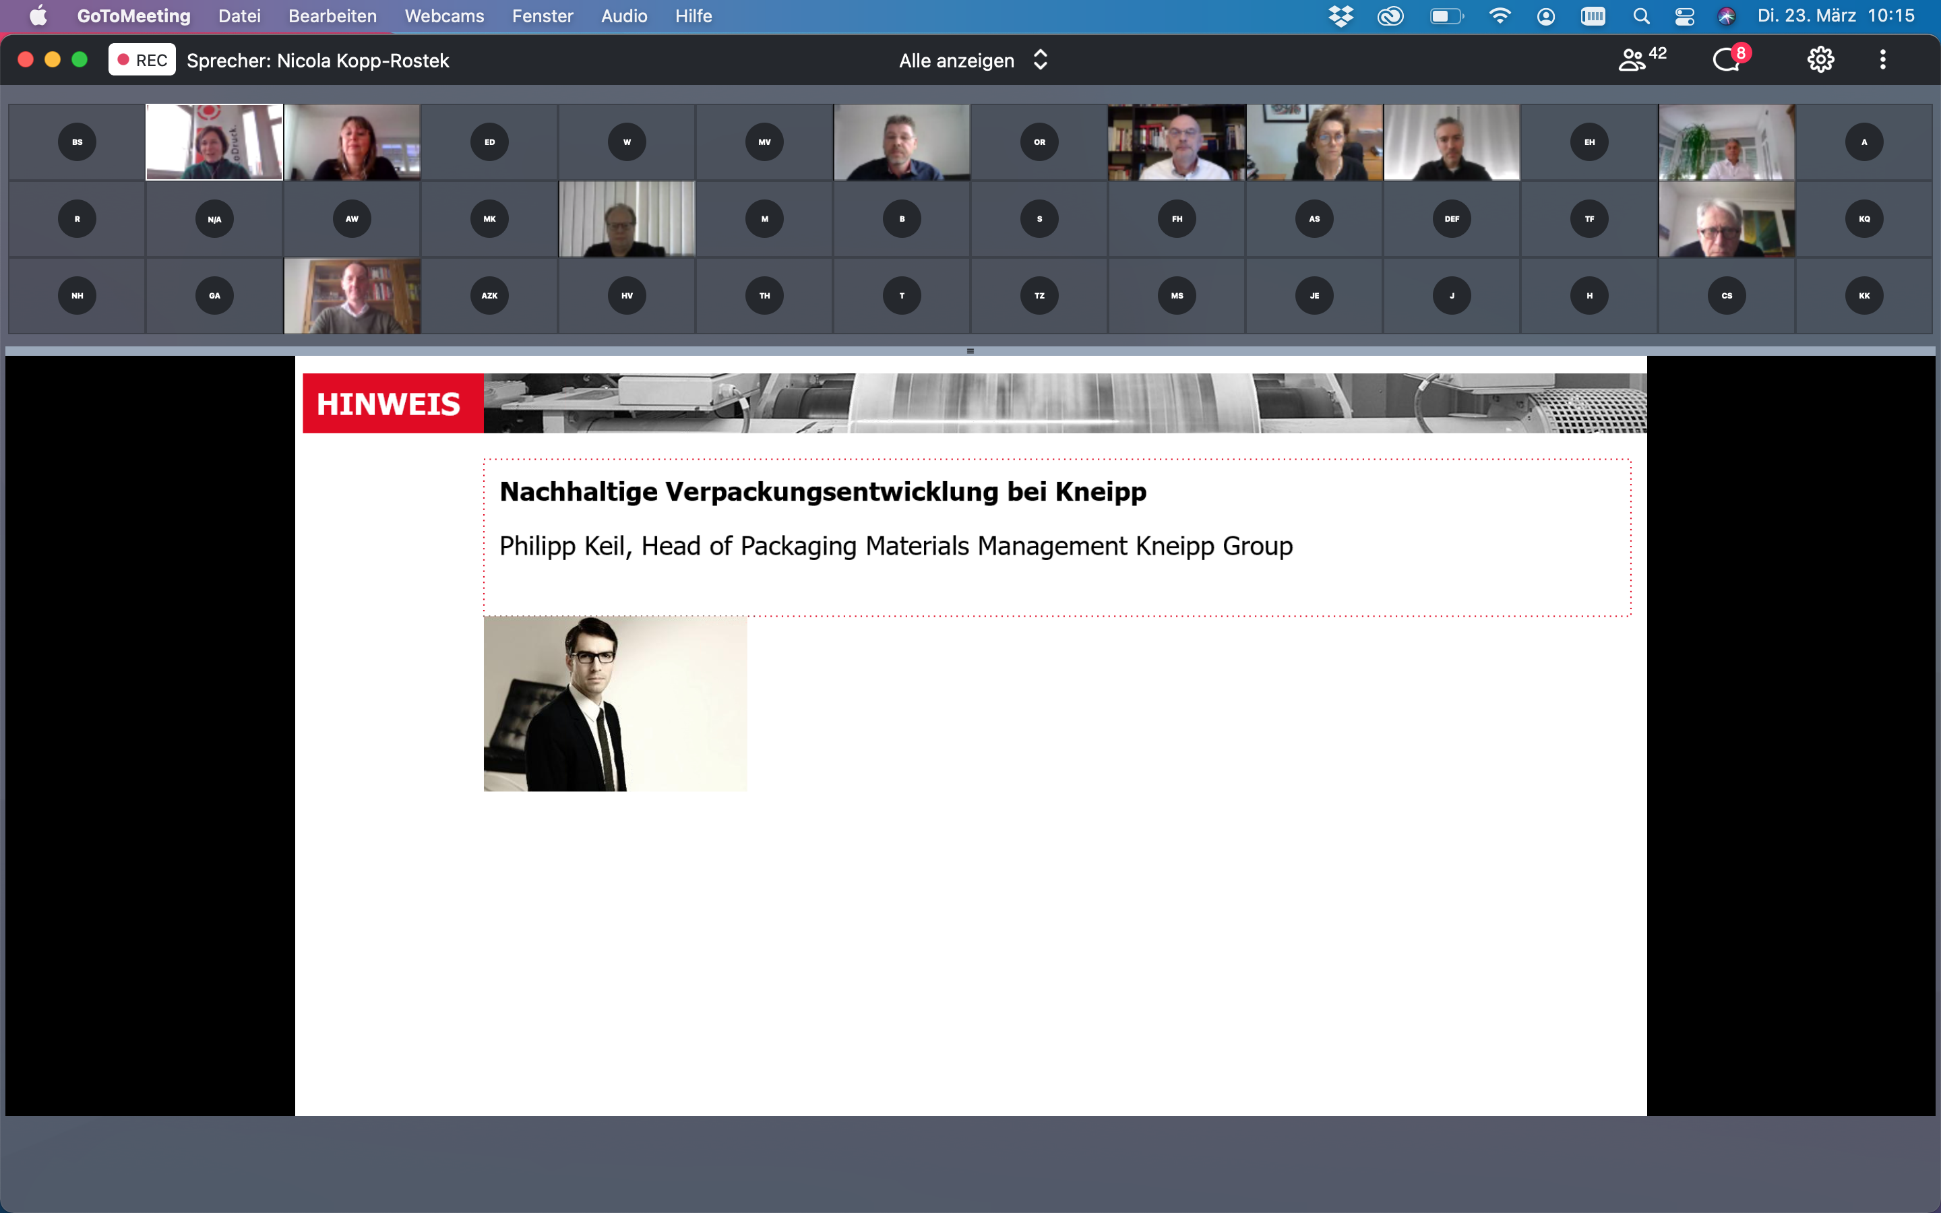Click the keyboard input menu bar icon
1941x1213 pixels.
(x=1592, y=16)
